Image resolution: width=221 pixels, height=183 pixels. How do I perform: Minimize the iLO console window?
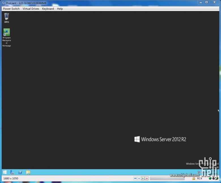[201, 2]
